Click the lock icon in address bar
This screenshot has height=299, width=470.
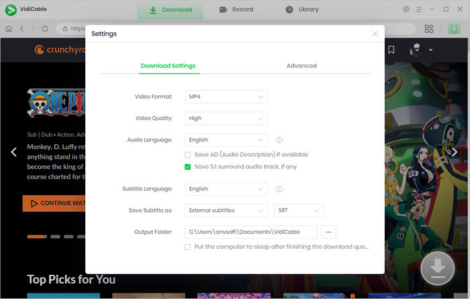click(x=65, y=29)
